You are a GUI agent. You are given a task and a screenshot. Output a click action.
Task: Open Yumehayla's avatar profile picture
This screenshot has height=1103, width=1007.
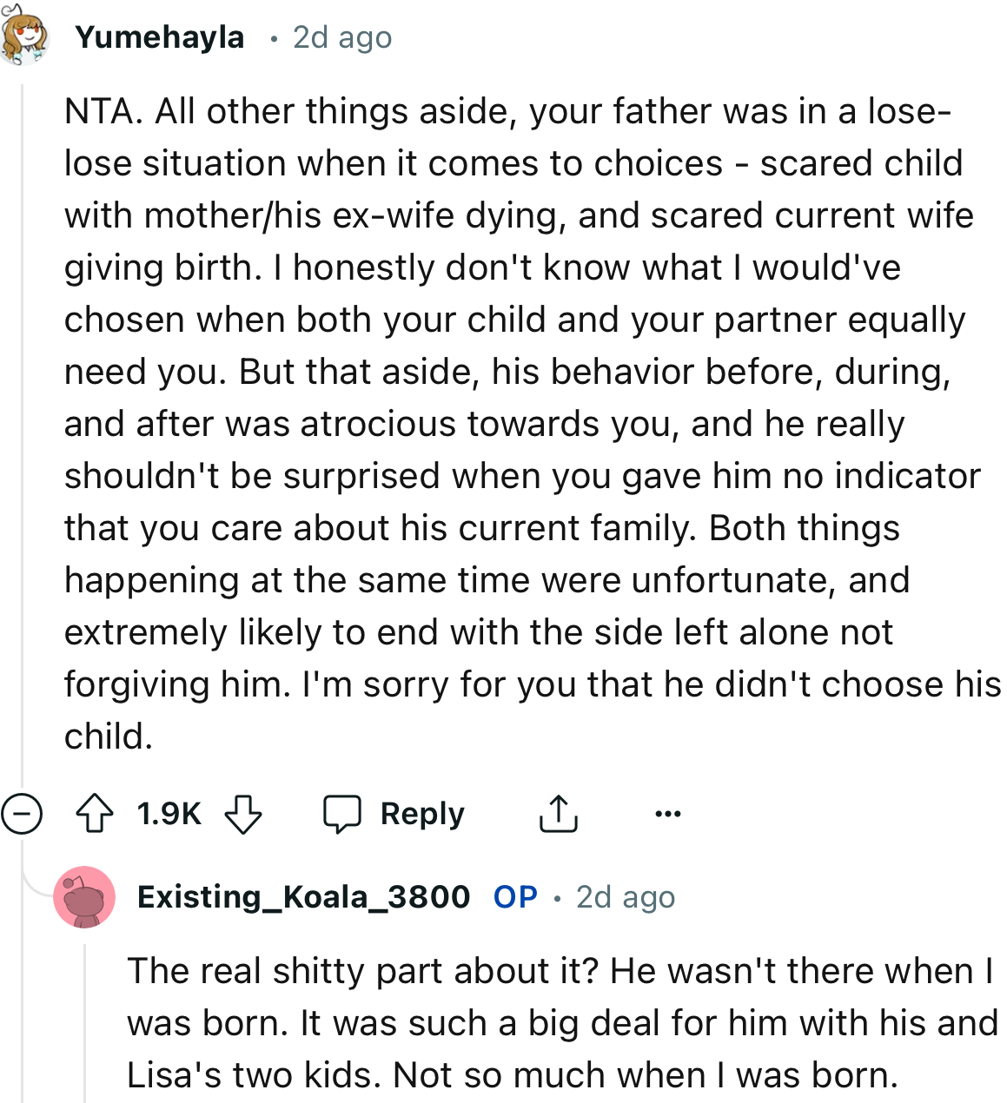point(23,36)
